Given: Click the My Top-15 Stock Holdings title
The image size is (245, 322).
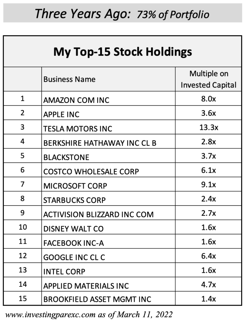Looking at the screenshot, I should [x=123, y=52].
